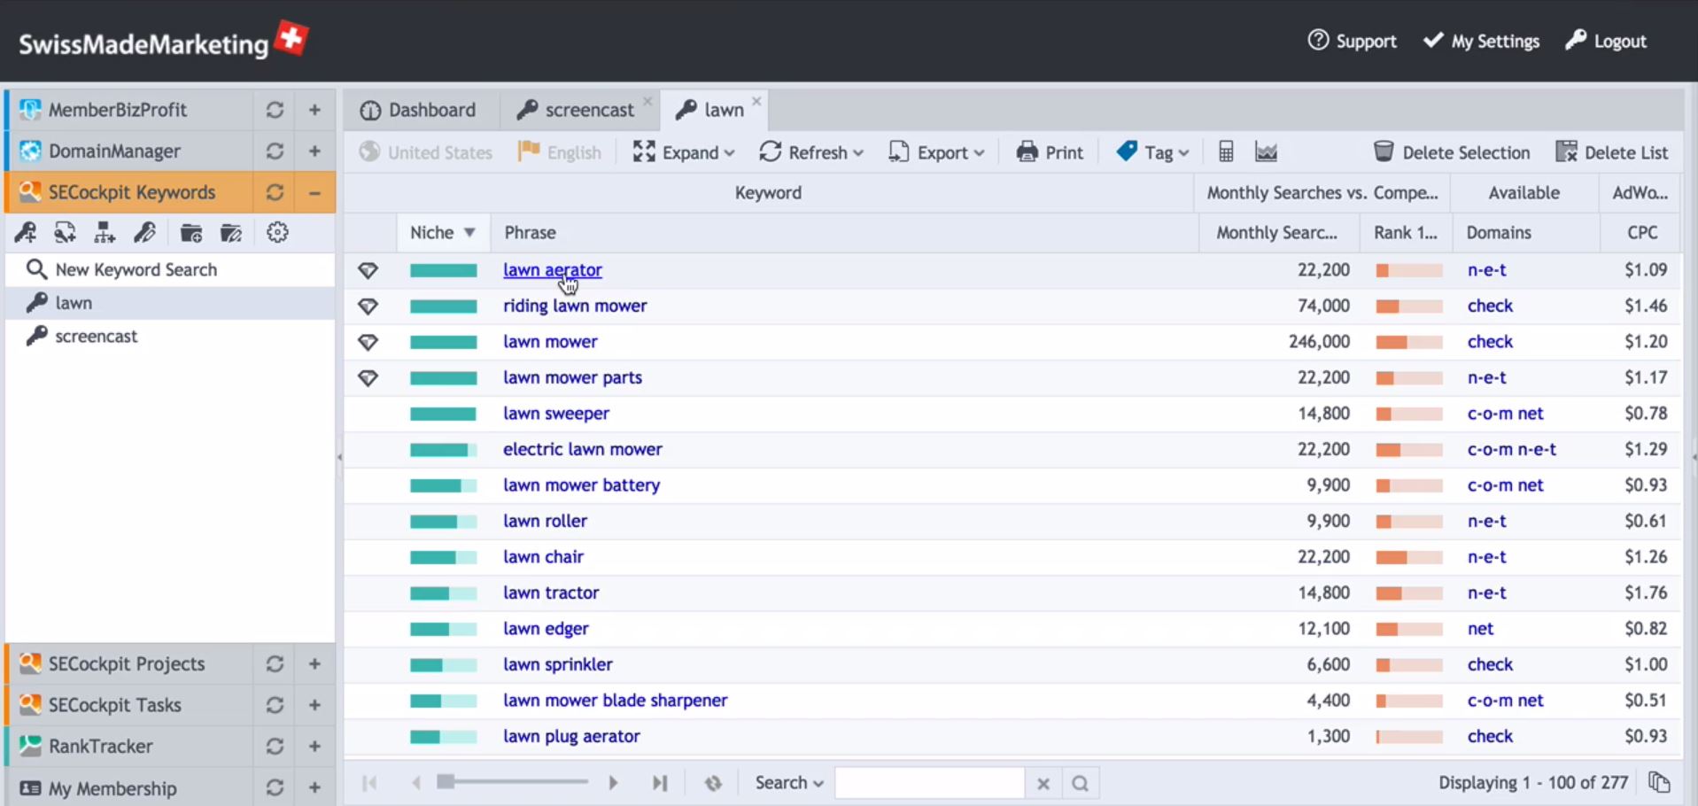The width and height of the screenshot is (1698, 806).
Task: Switch to the screencast tab
Action: 577,110
